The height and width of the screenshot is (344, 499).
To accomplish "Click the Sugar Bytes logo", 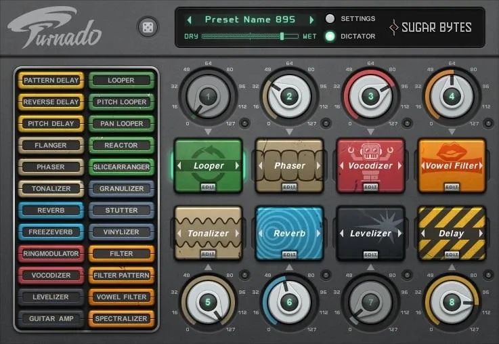I will point(431,27).
